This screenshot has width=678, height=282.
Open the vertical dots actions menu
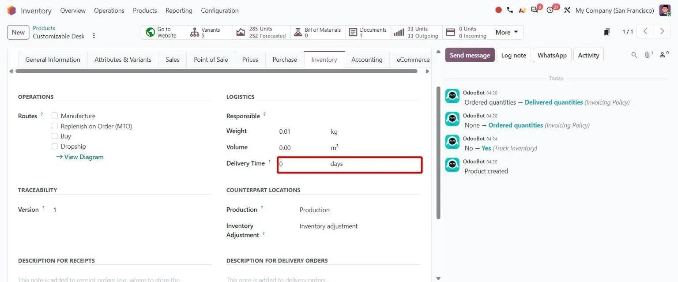pyautogui.click(x=94, y=36)
